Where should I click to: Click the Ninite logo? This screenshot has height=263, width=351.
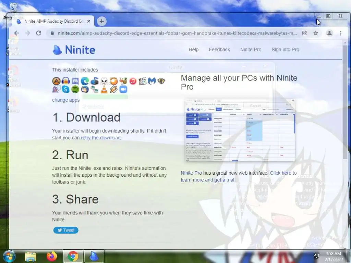(x=74, y=50)
